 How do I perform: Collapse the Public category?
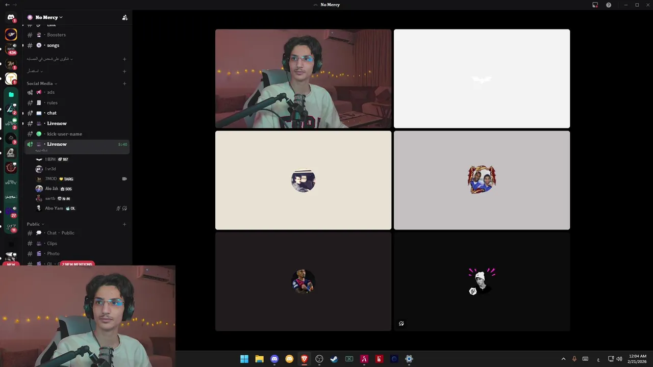(x=36, y=224)
